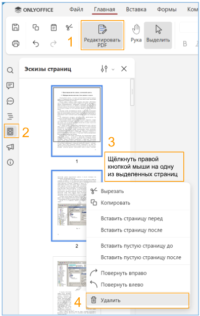Open thumbnail settings sliders icon
The image size is (200, 316).
point(104,69)
